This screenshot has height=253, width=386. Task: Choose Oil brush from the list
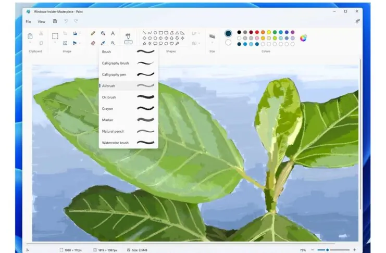(128, 97)
